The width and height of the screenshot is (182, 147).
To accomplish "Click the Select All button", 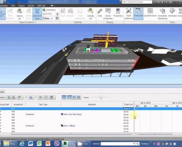I will pyautogui.click(x=19, y=14).
